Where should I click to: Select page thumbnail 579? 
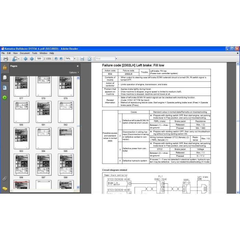tap(66, 86)
